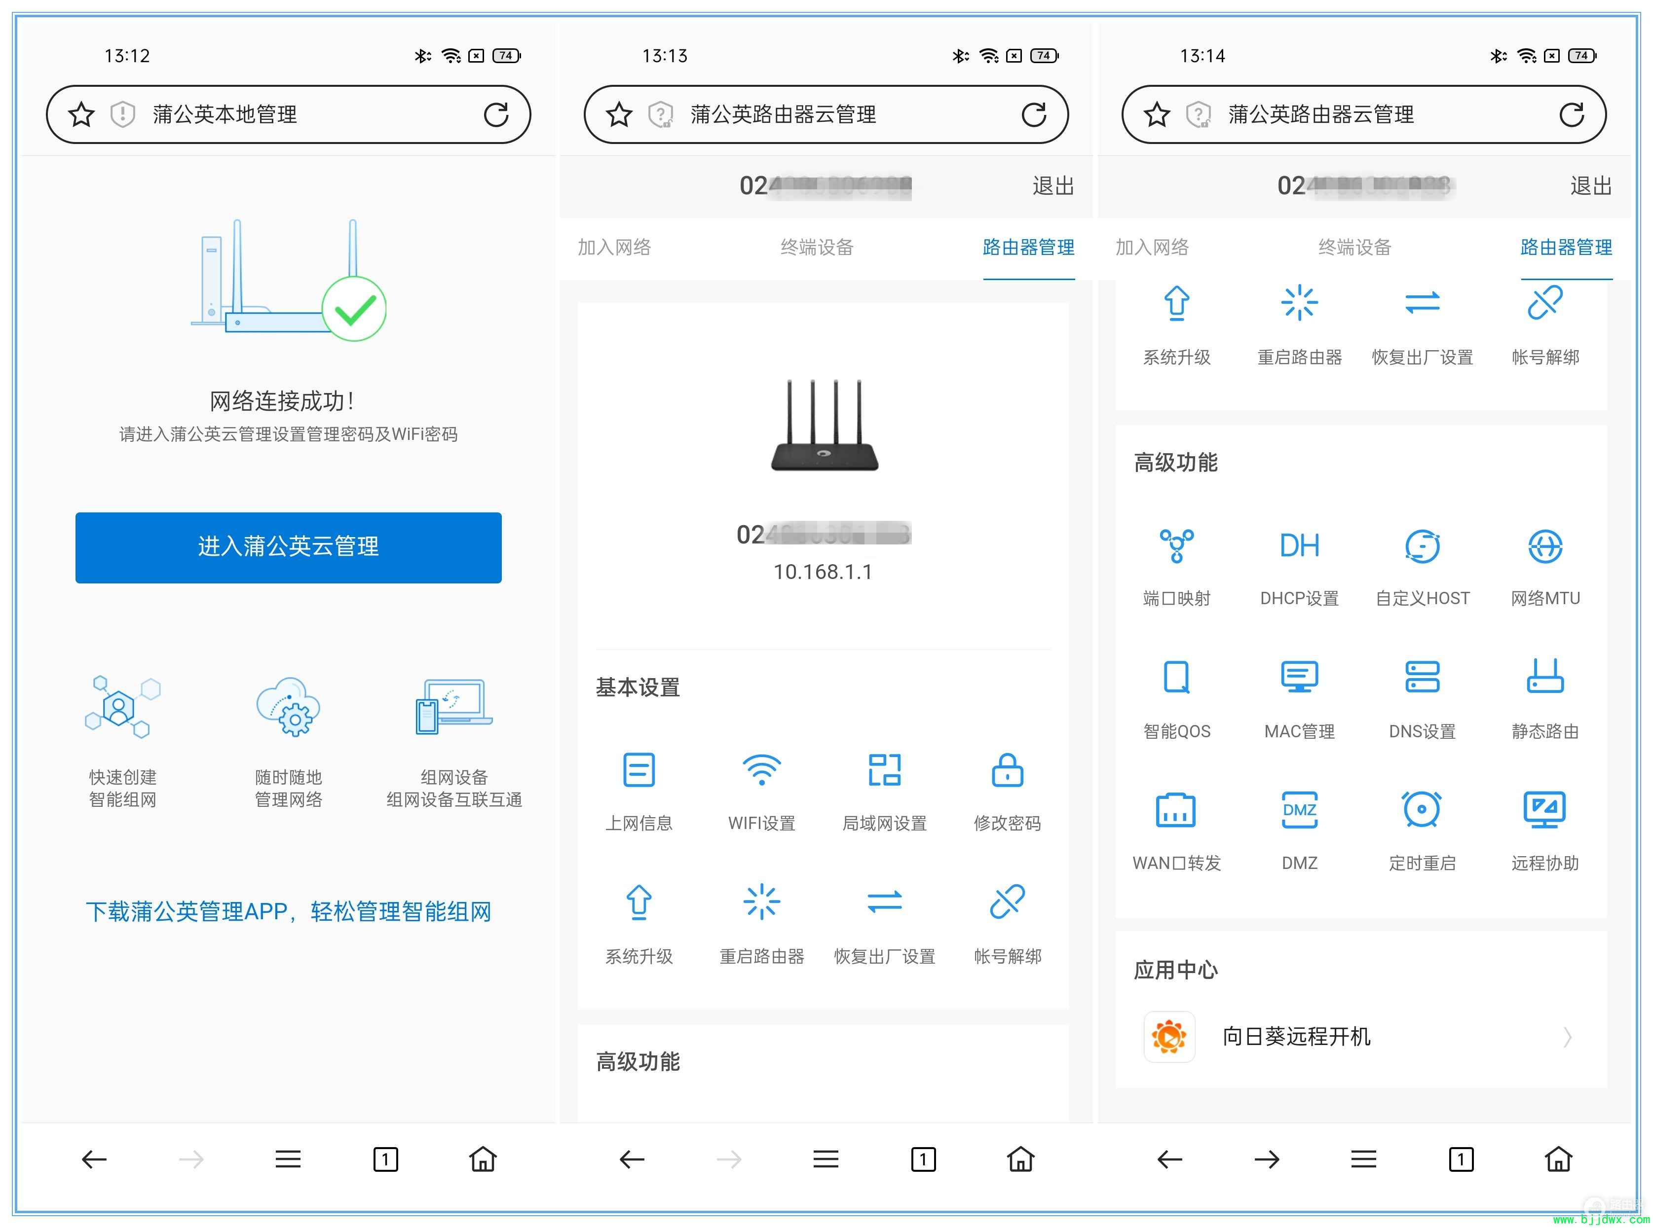Tap the router image thumbnail
The width and height of the screenshot is (1653, 1228).
[824, 425]
